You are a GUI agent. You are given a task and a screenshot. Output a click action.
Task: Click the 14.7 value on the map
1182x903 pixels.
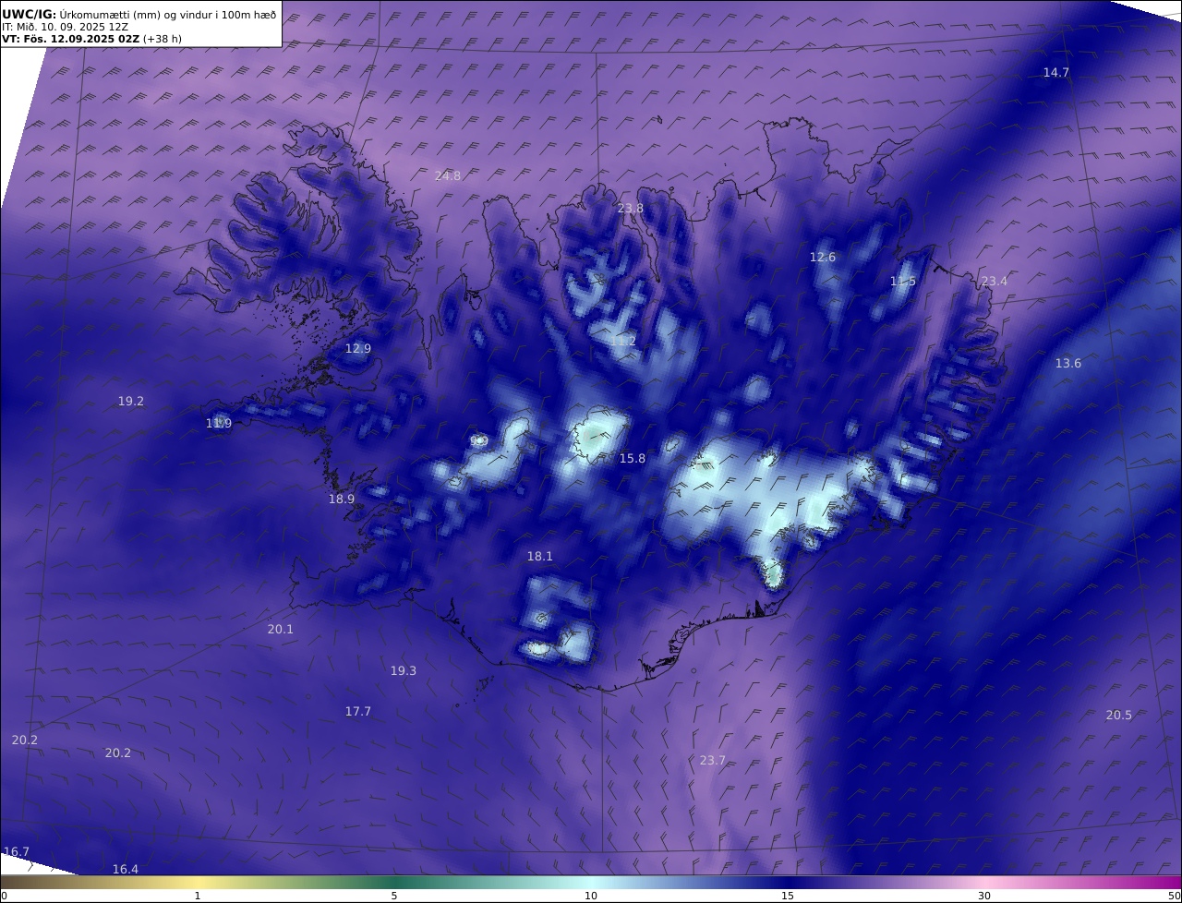[1056, 72]
